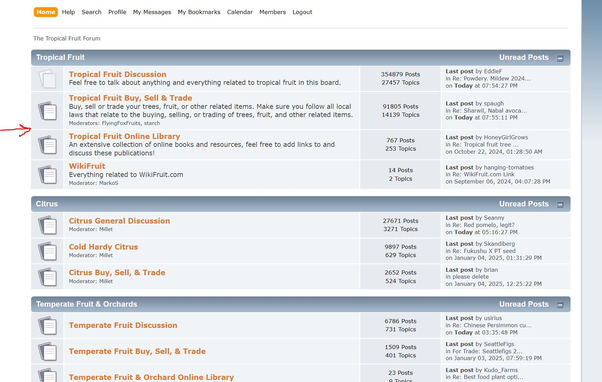
Task: Open the WikiFruit board link
Action: coord(87,166)
